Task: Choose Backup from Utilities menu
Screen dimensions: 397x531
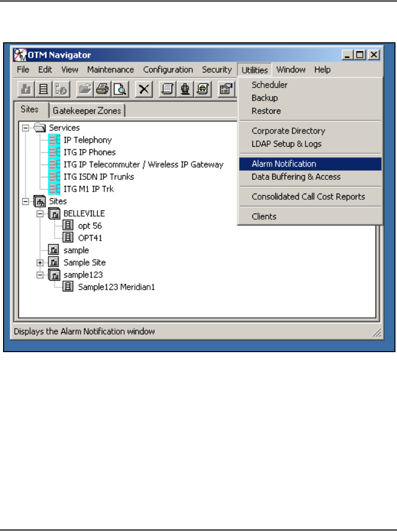Action: tap(310, 98)
